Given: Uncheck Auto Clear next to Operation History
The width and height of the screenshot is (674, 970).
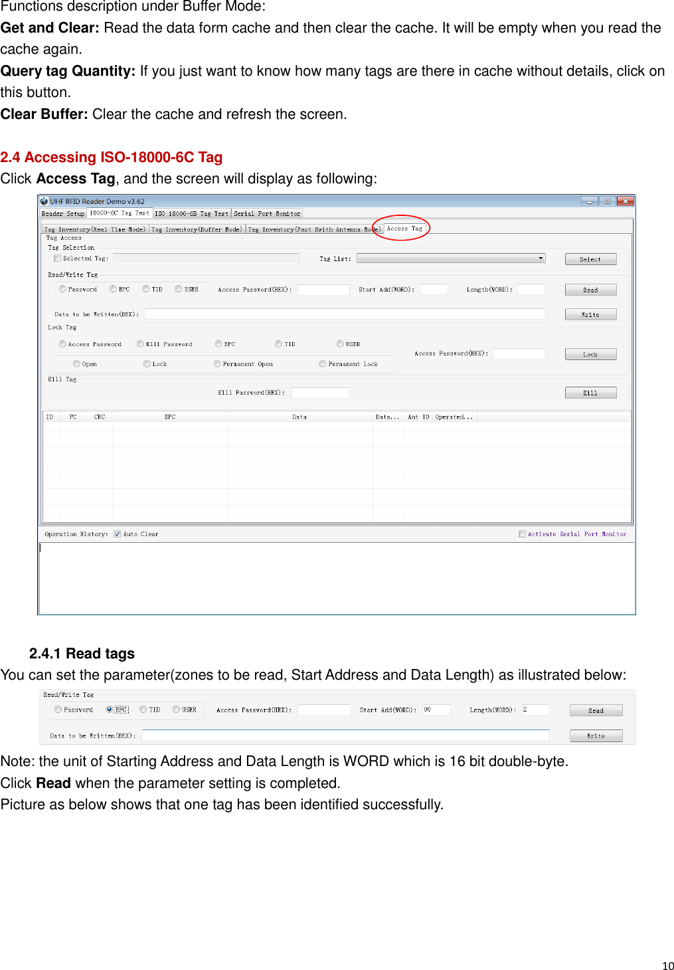Looking at the screenshot, I should pos(118,533).
